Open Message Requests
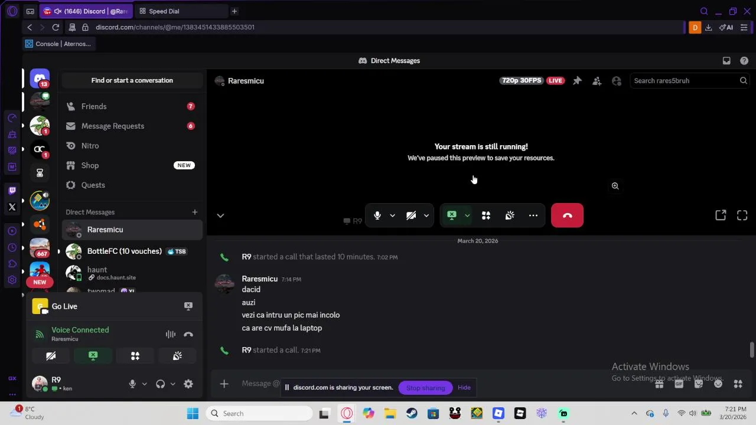The width and height of the screenshot is (756, 425). tap(132, 126)
